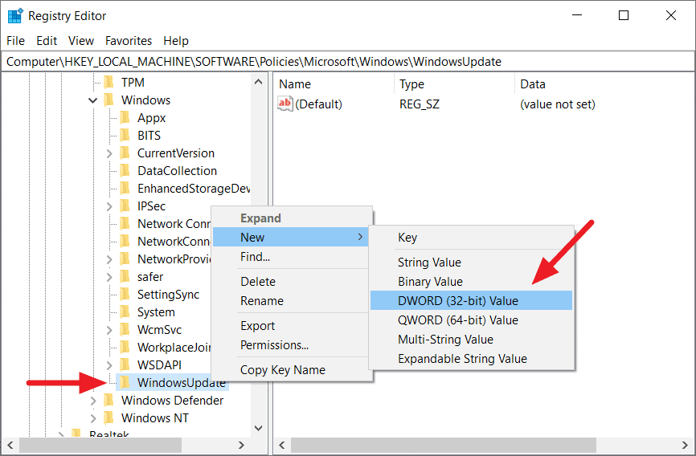Maximize the Registry Editor window
696x456 pixels.
click(623, 15)
